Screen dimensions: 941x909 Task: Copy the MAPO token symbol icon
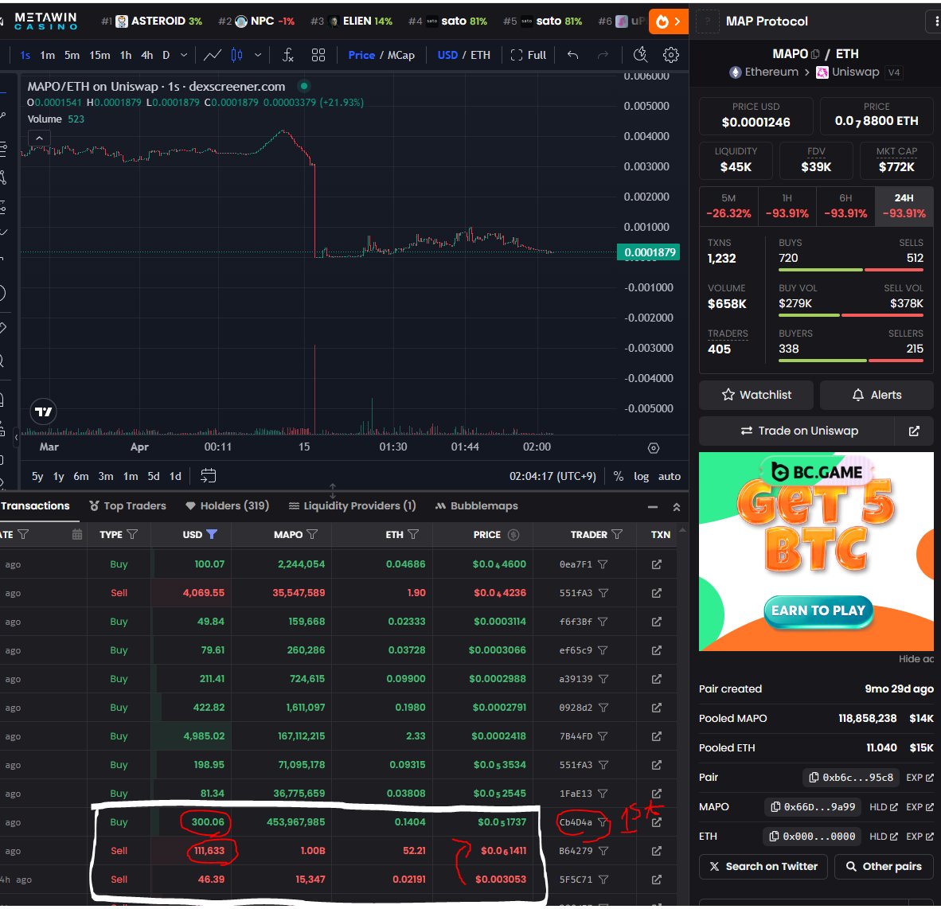click(815, 54)
